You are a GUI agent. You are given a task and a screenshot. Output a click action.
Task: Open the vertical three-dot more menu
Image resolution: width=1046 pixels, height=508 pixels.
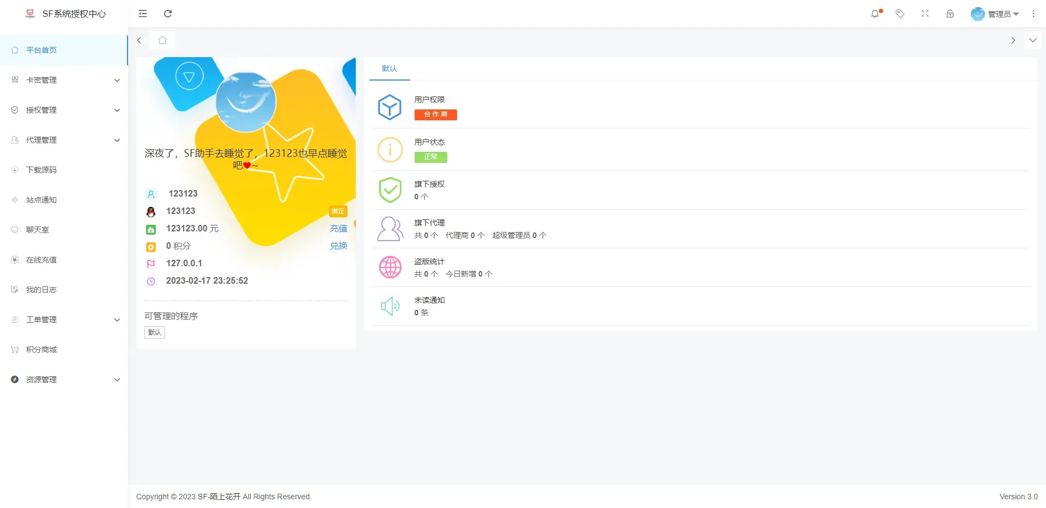coord(1033,14)
